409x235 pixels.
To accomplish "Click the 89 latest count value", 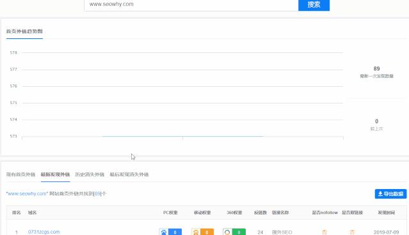I will pyautogui.click(x=376, y=69).
